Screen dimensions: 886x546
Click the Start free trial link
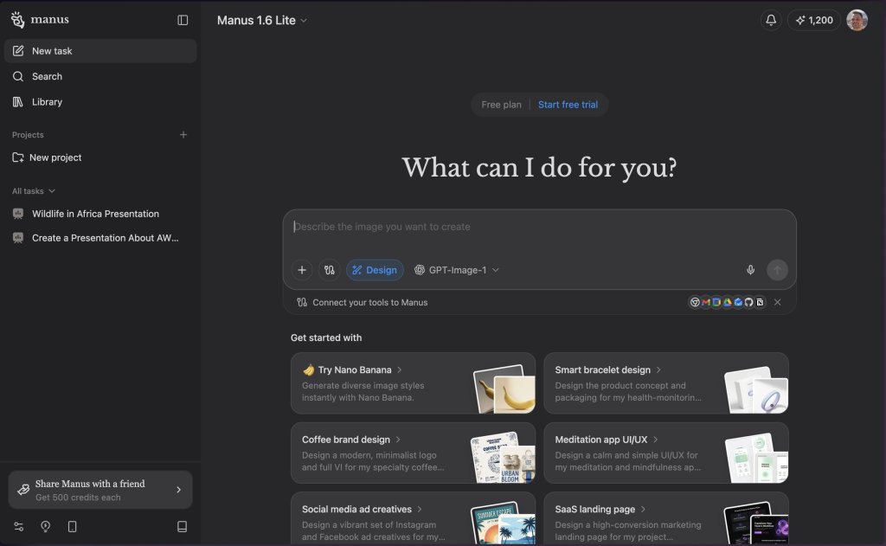click(x=568, y=105)
